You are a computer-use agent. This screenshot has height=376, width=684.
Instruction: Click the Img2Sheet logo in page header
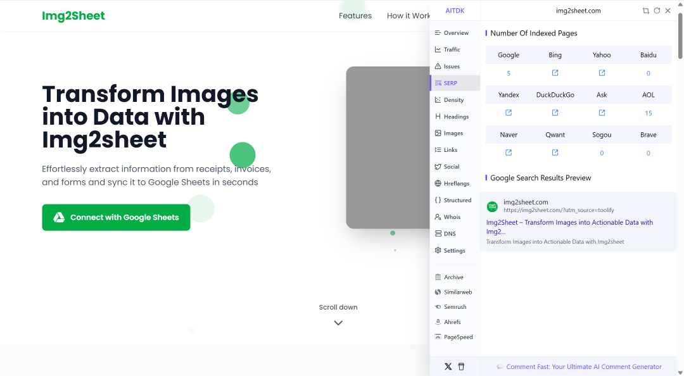pos(73,16)
